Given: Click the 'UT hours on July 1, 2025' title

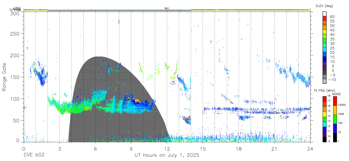Looking at the screenshot, I should tap(167, 155).
